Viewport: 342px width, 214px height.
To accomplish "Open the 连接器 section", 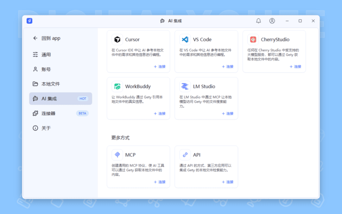I will tap(60, 113).
